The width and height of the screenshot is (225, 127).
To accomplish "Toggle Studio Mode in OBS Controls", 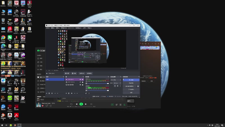I will (131, 89).
